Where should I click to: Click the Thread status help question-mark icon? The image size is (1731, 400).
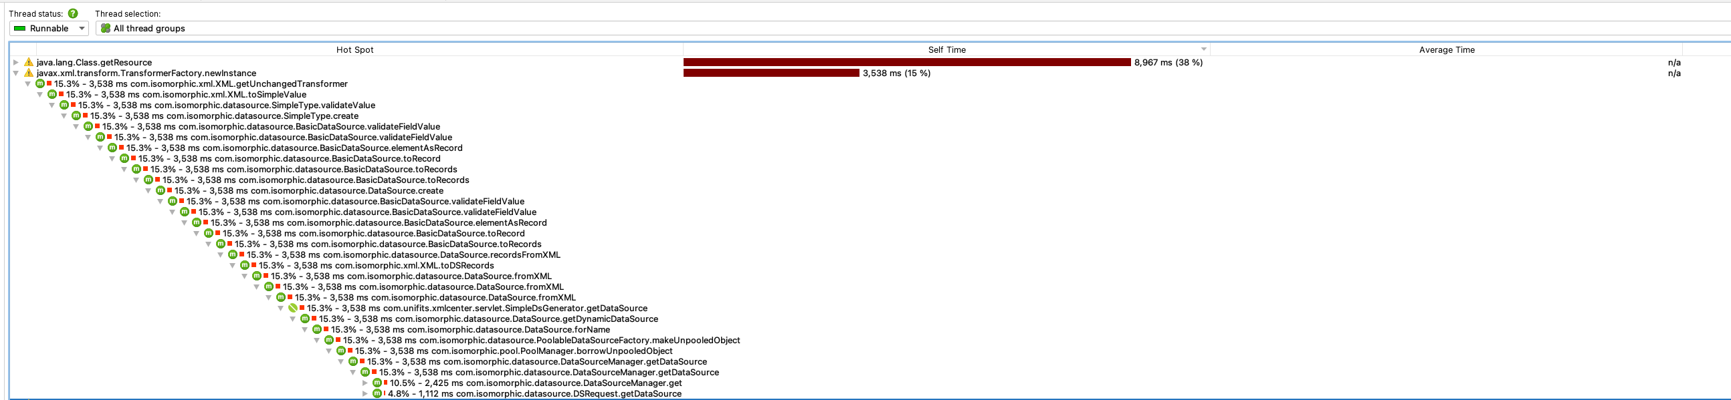point(73,13)
